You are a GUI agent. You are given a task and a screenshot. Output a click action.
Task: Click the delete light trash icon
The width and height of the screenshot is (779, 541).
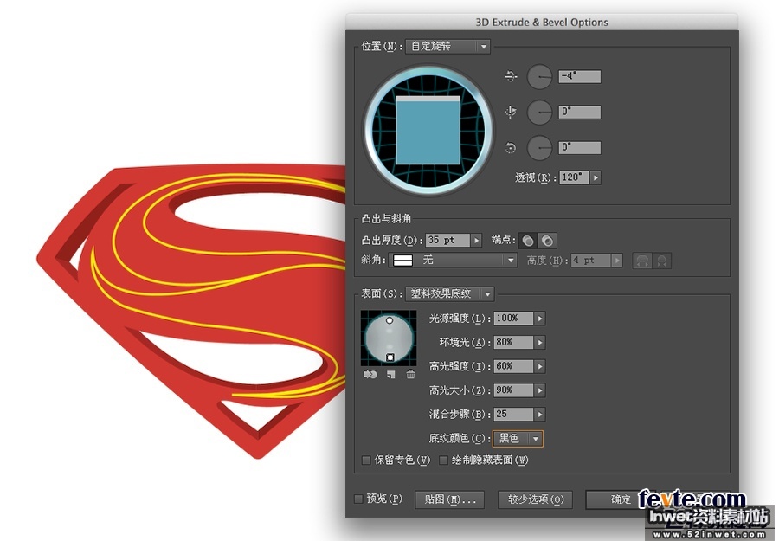[410, 375]
